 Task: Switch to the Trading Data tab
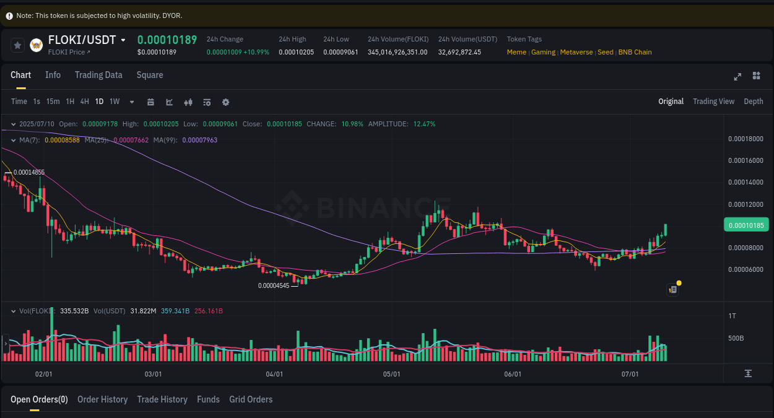tap(98, 75)
